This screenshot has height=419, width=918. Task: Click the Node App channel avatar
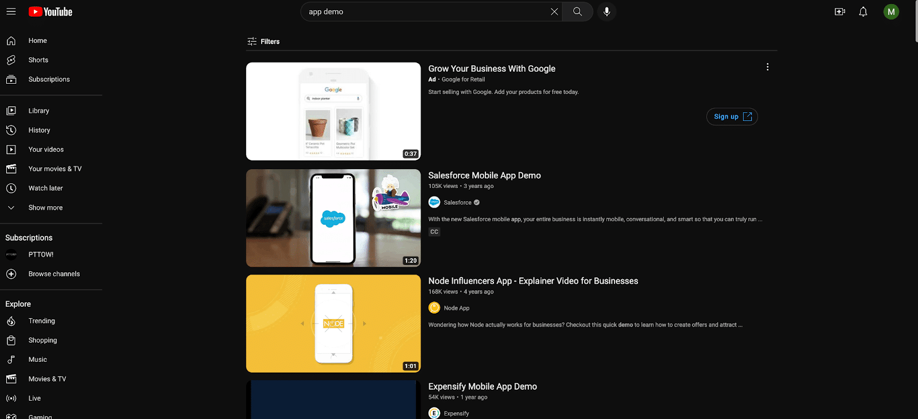(434, 308)
